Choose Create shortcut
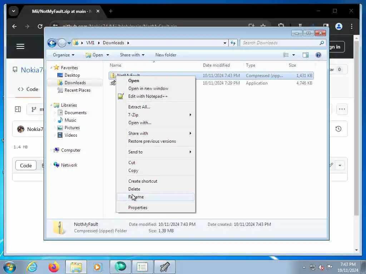This screenshot has width=366, height=274. click(x=155, y=181)
